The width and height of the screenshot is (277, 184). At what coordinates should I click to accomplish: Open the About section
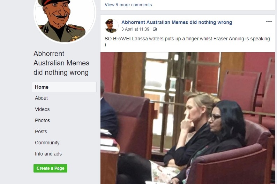(x=41, y=98)
